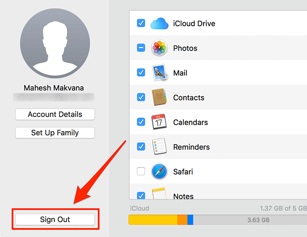Click the Reminders label text
307x237 pixels.
tap(191, 147)
